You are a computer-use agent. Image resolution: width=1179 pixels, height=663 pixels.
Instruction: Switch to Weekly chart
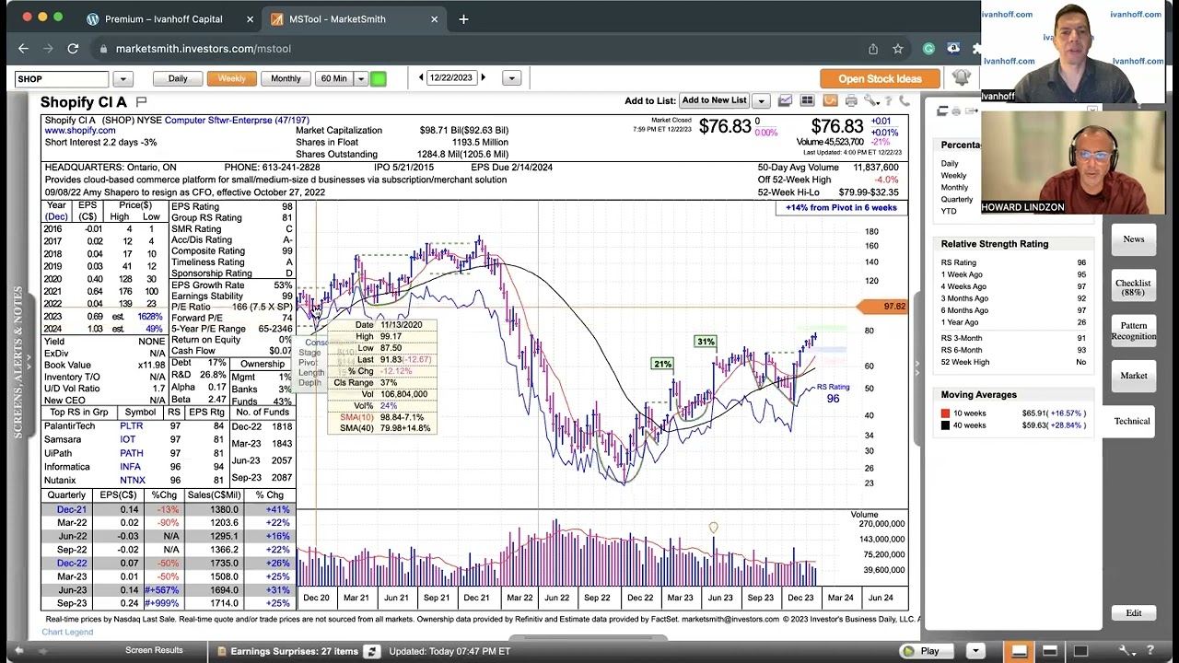click(231, 79)
